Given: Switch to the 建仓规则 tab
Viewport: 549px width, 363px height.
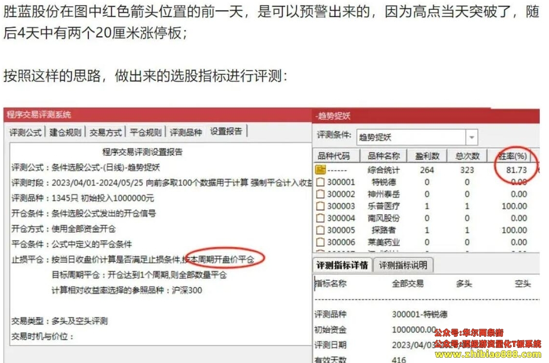Looking at the screenshot, I should pos(66,132).
